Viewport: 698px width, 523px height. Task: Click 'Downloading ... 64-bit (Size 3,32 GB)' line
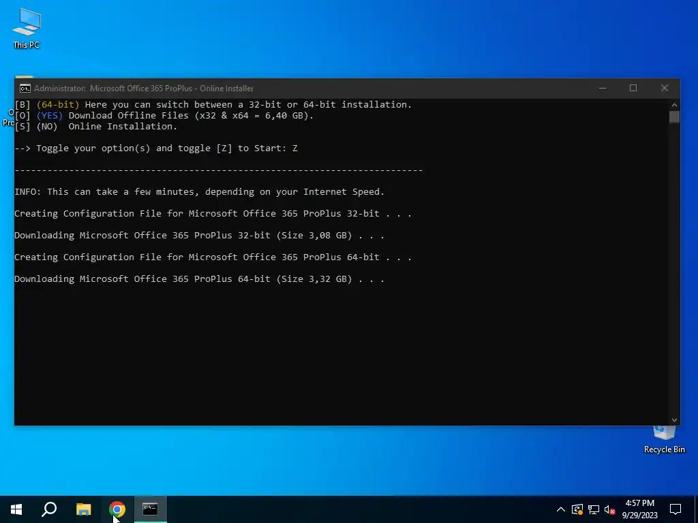tap(199, 279)
